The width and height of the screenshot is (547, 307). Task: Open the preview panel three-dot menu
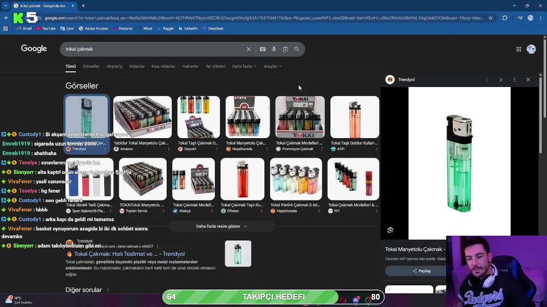click(515, 80)
